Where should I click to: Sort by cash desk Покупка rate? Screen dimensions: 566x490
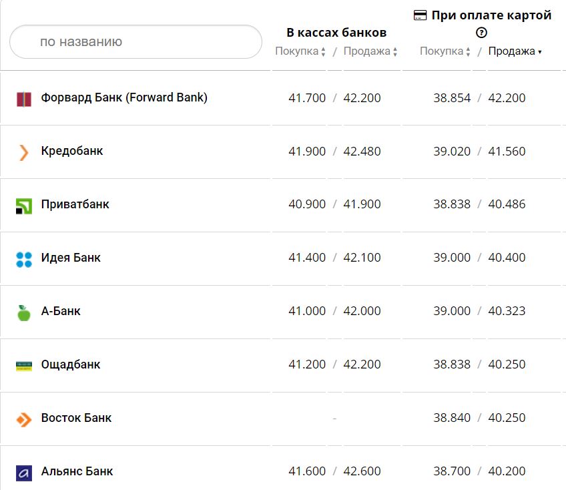(300, 51)
